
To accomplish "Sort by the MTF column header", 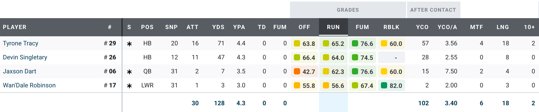I will pos(477,27).
